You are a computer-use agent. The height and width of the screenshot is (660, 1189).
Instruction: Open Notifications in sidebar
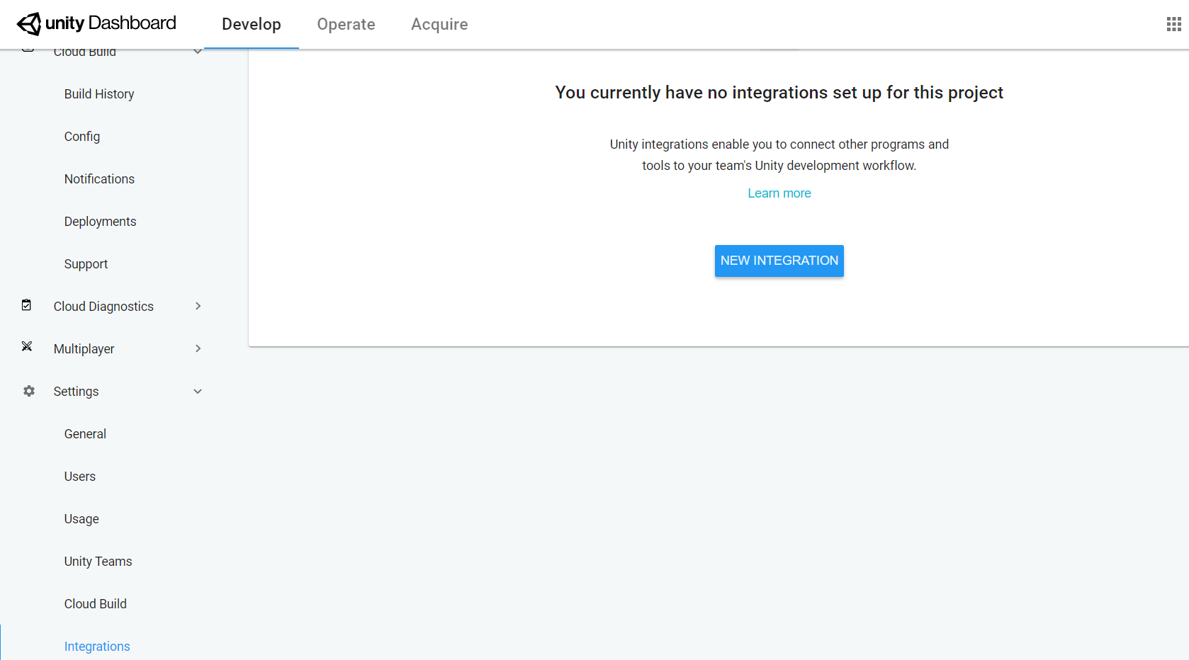point(99,179)
